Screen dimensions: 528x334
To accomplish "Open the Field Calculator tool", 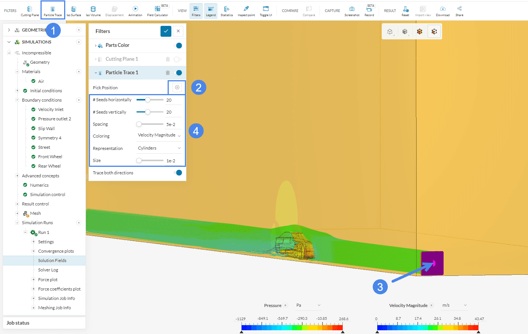I will (157, 10).
